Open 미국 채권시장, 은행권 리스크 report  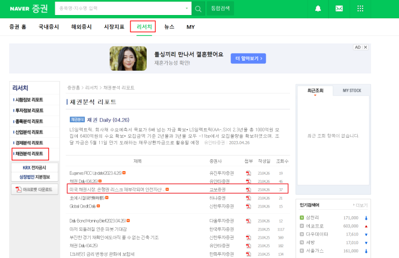[117, 190]
